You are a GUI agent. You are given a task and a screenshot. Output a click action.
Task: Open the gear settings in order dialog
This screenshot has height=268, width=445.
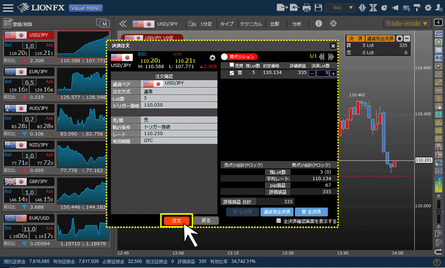212,58
